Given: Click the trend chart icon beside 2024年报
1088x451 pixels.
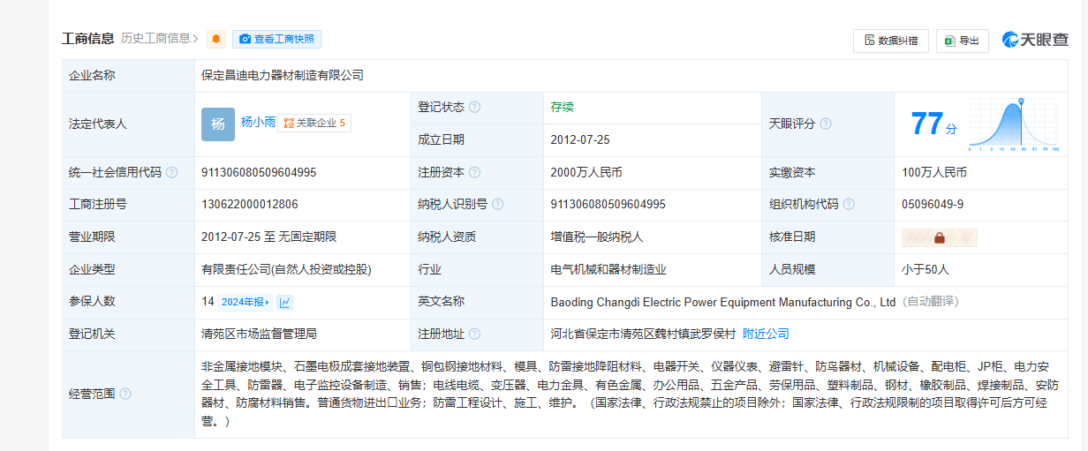Looking at the screenshot, I should tap(285, 302).
